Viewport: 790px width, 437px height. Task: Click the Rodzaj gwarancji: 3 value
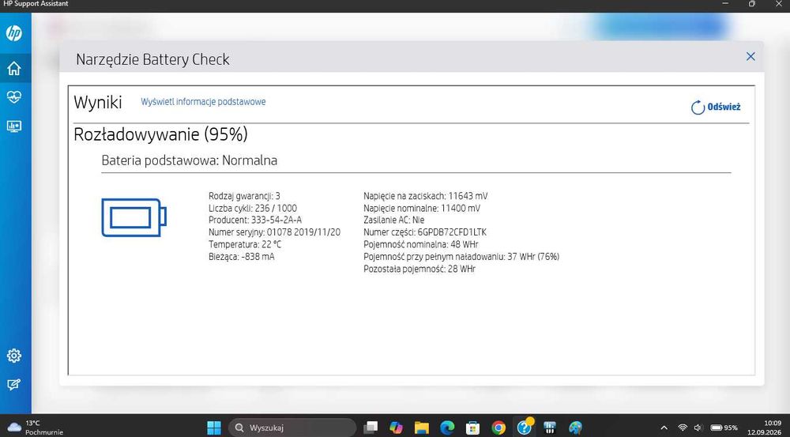click(x=244, y=196)
